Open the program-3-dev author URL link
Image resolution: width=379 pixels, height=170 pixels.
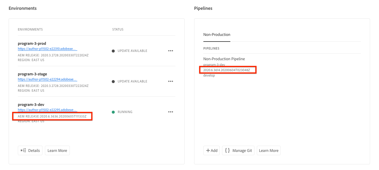coord(47,110)
